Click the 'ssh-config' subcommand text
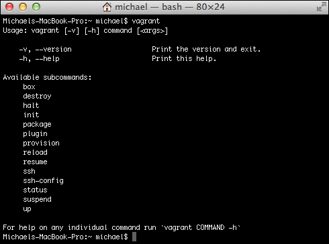Screen dimensions: 329x244 [43, 180]
